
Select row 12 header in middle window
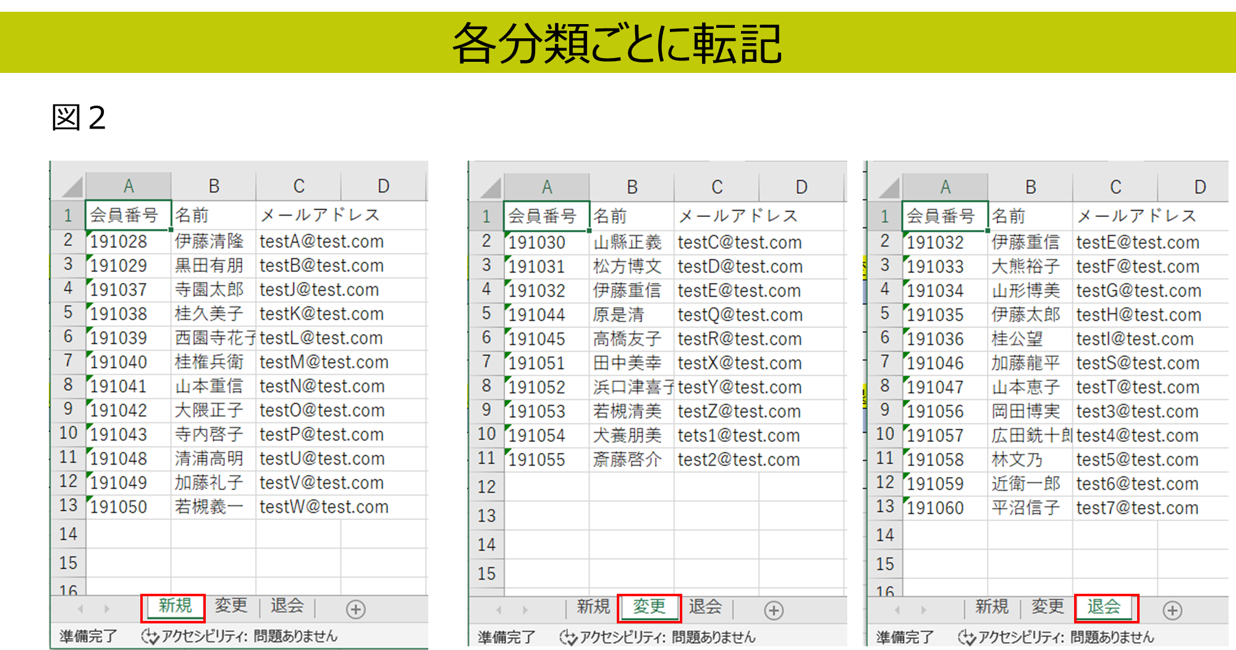[486, 487]
